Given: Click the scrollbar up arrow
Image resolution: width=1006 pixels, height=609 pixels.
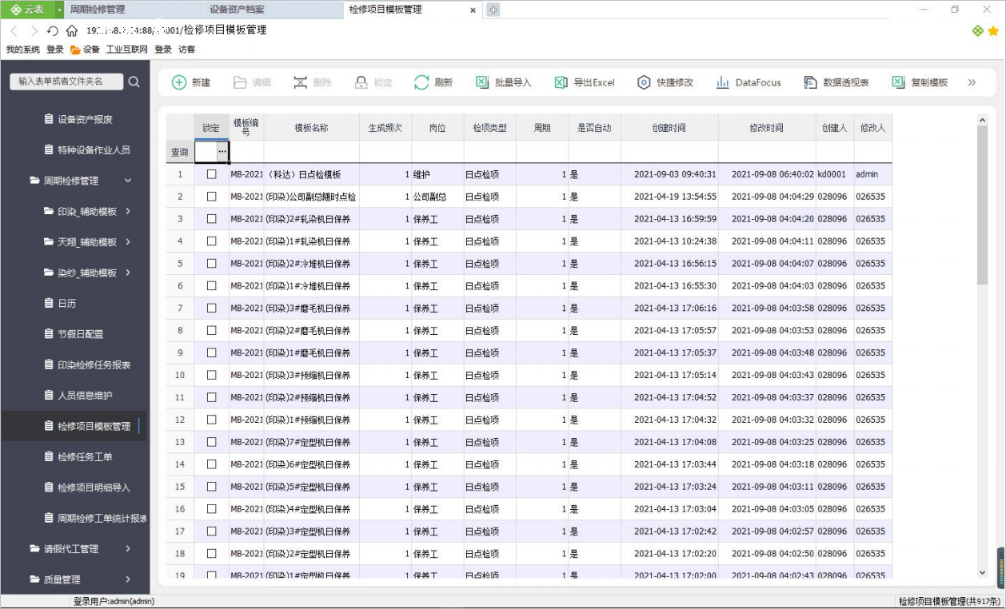Looking at the screenshot, I should [x=983, y=121].
